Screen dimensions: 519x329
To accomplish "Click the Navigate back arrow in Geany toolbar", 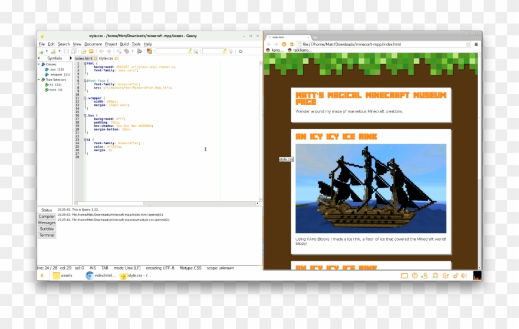I will 101,52.
